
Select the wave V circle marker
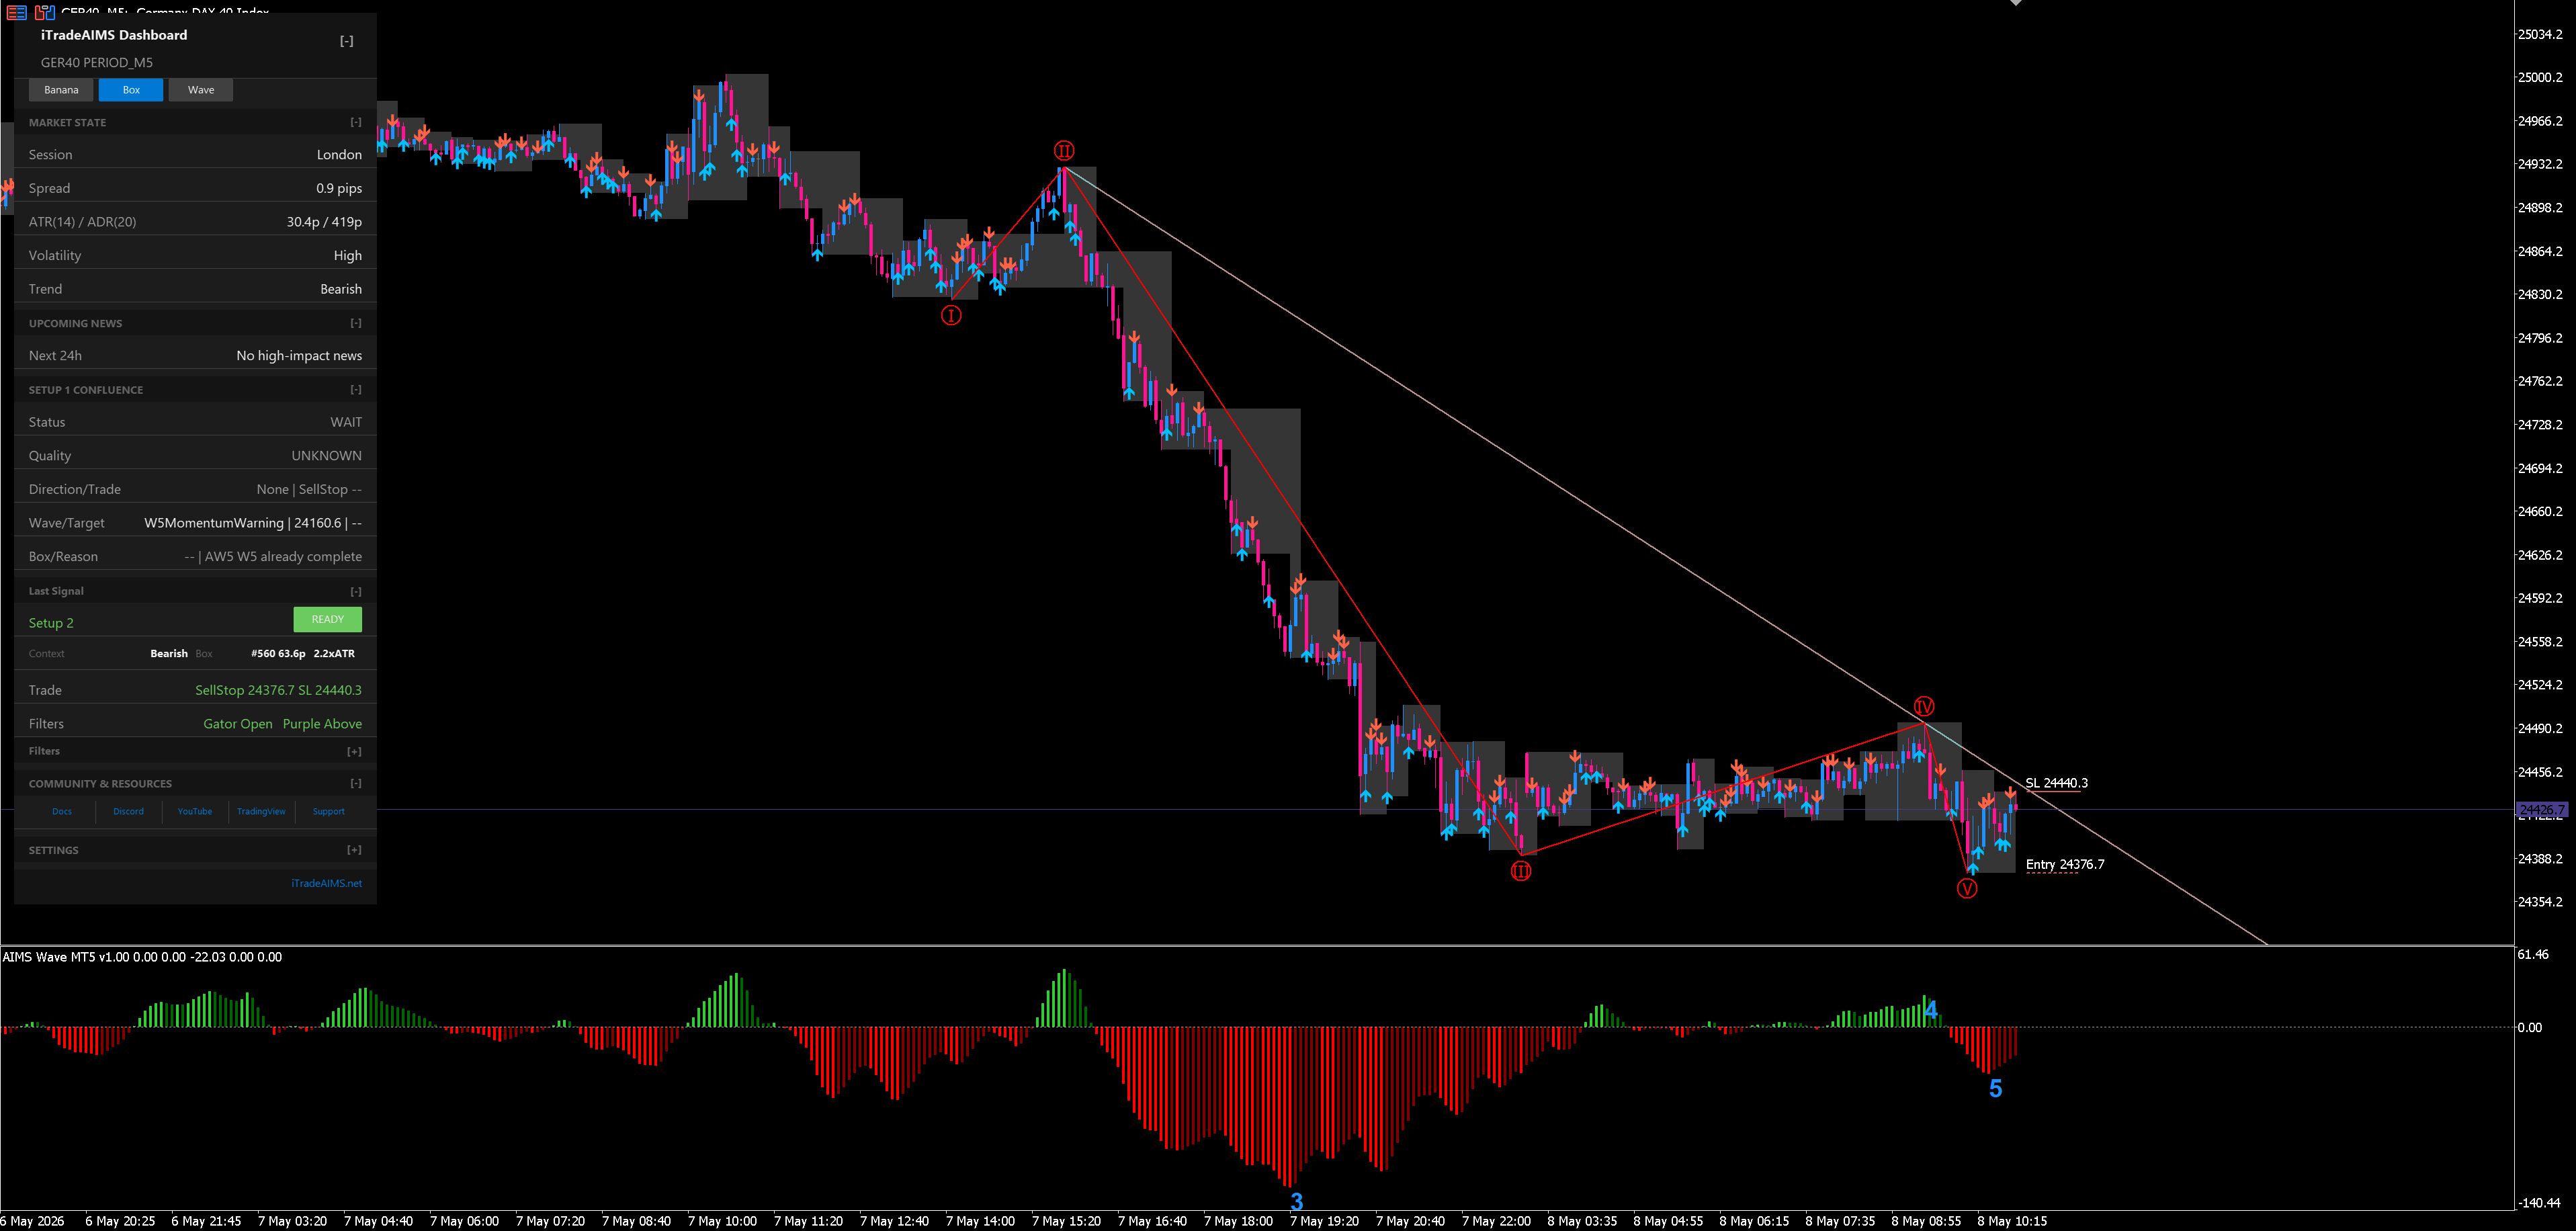1967,888
